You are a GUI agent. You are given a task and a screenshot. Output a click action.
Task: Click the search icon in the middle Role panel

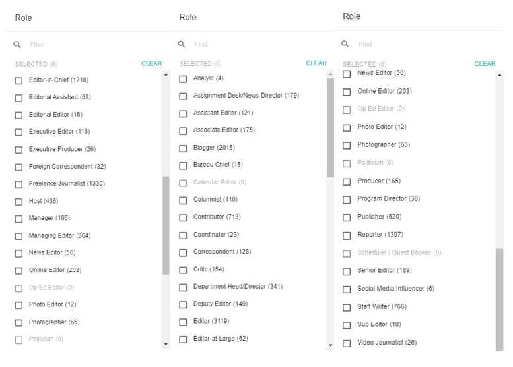[182, 44]
